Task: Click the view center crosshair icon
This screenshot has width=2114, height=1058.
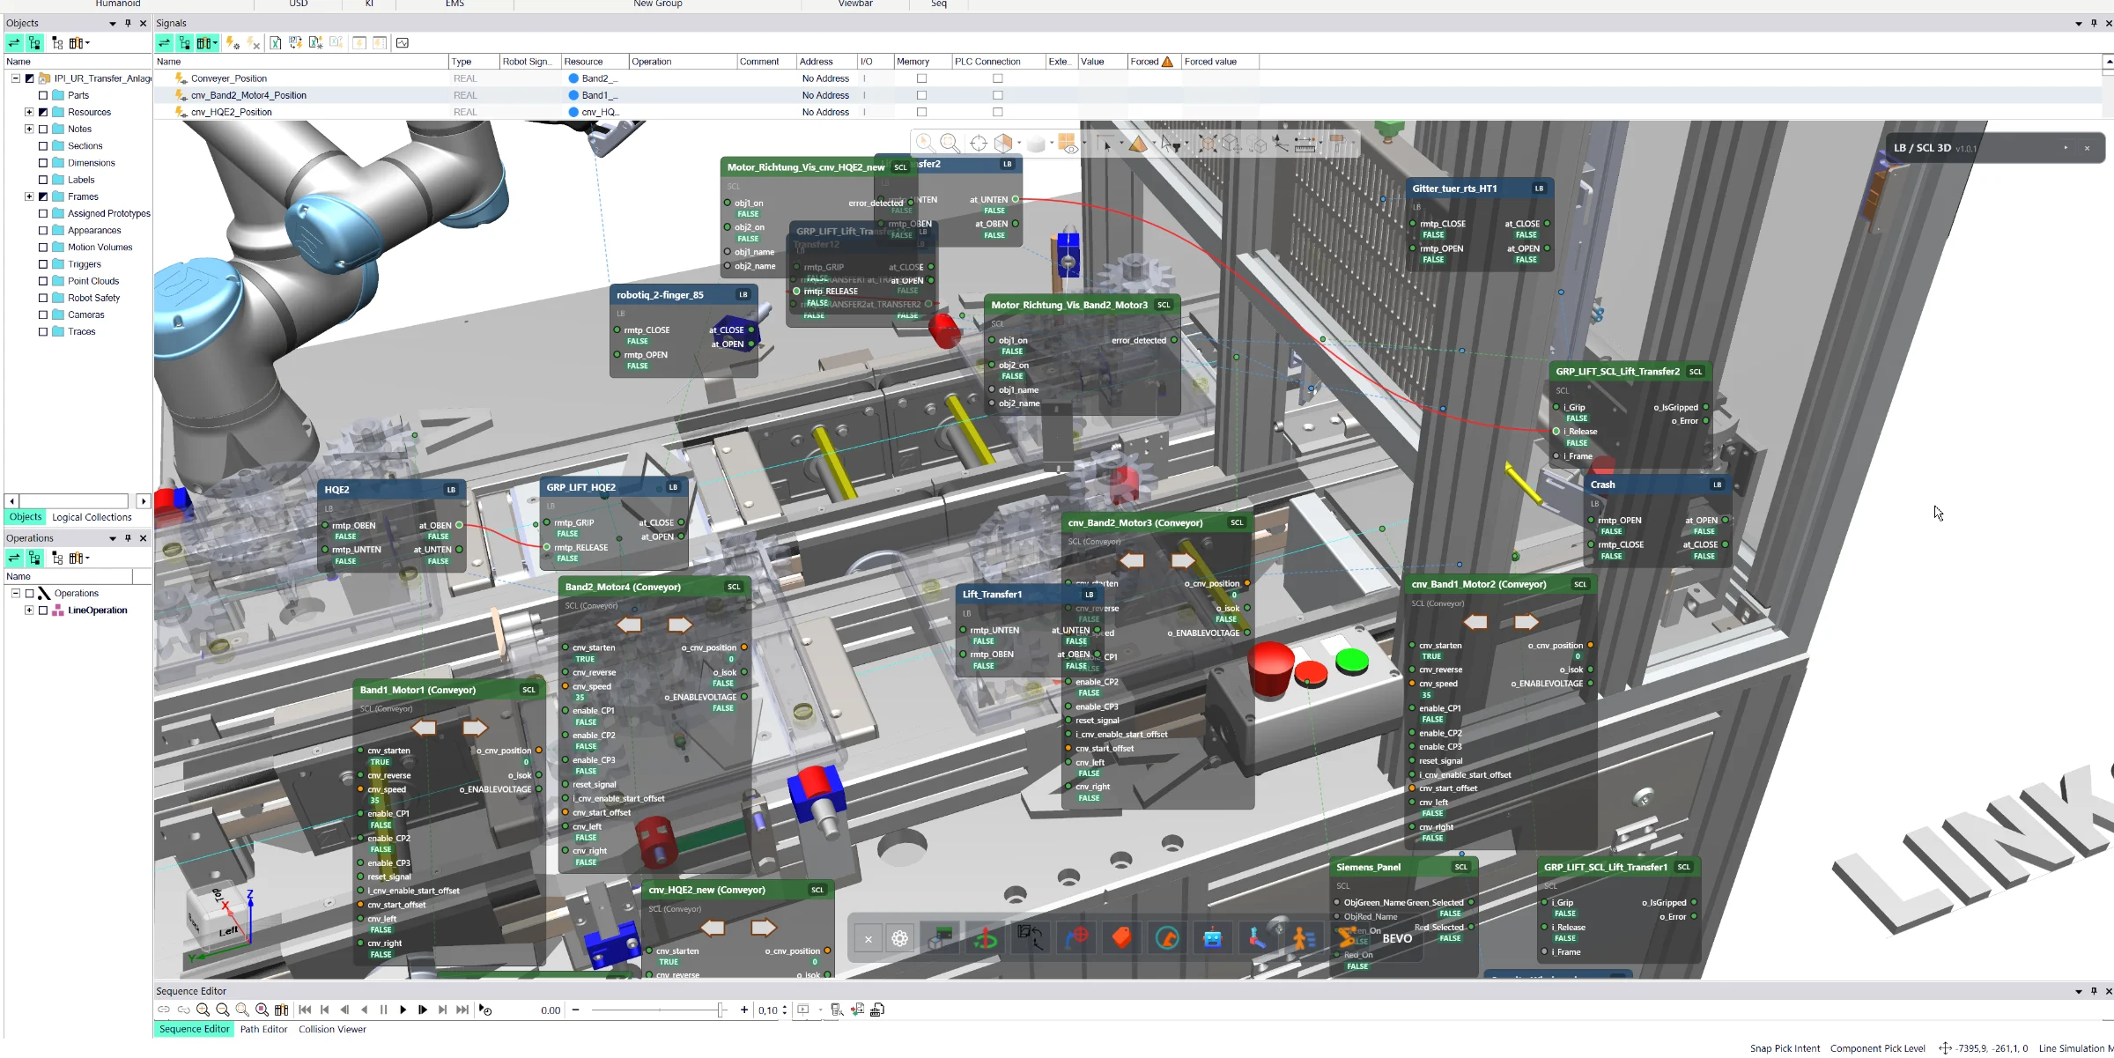Action: click(x=978, y=143)
